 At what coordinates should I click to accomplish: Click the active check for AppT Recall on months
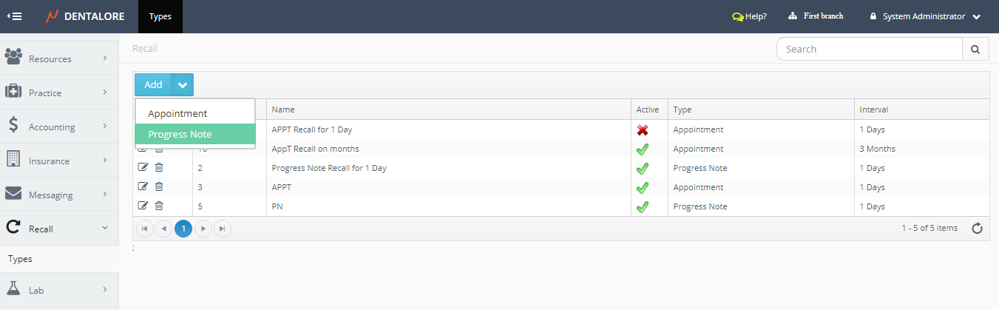click(x=643, y=149)
